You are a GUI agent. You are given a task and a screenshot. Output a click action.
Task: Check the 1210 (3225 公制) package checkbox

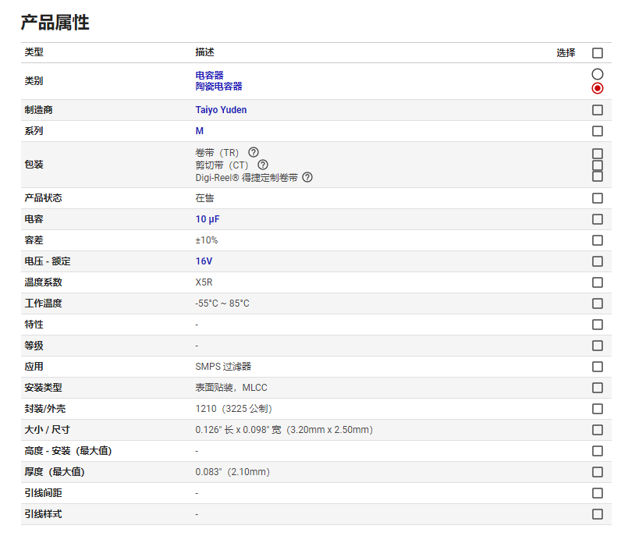[x=597, y=409]
